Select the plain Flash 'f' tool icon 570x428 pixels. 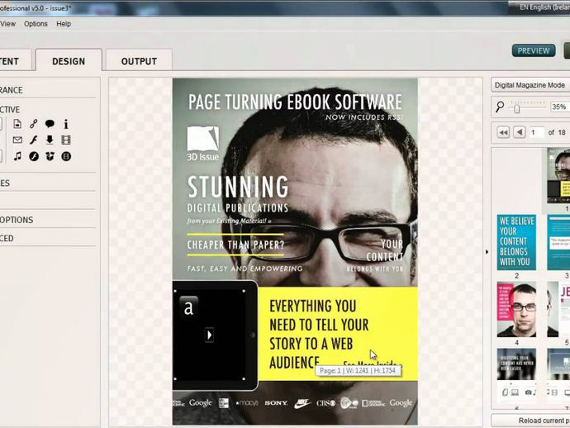coord(33,140)
